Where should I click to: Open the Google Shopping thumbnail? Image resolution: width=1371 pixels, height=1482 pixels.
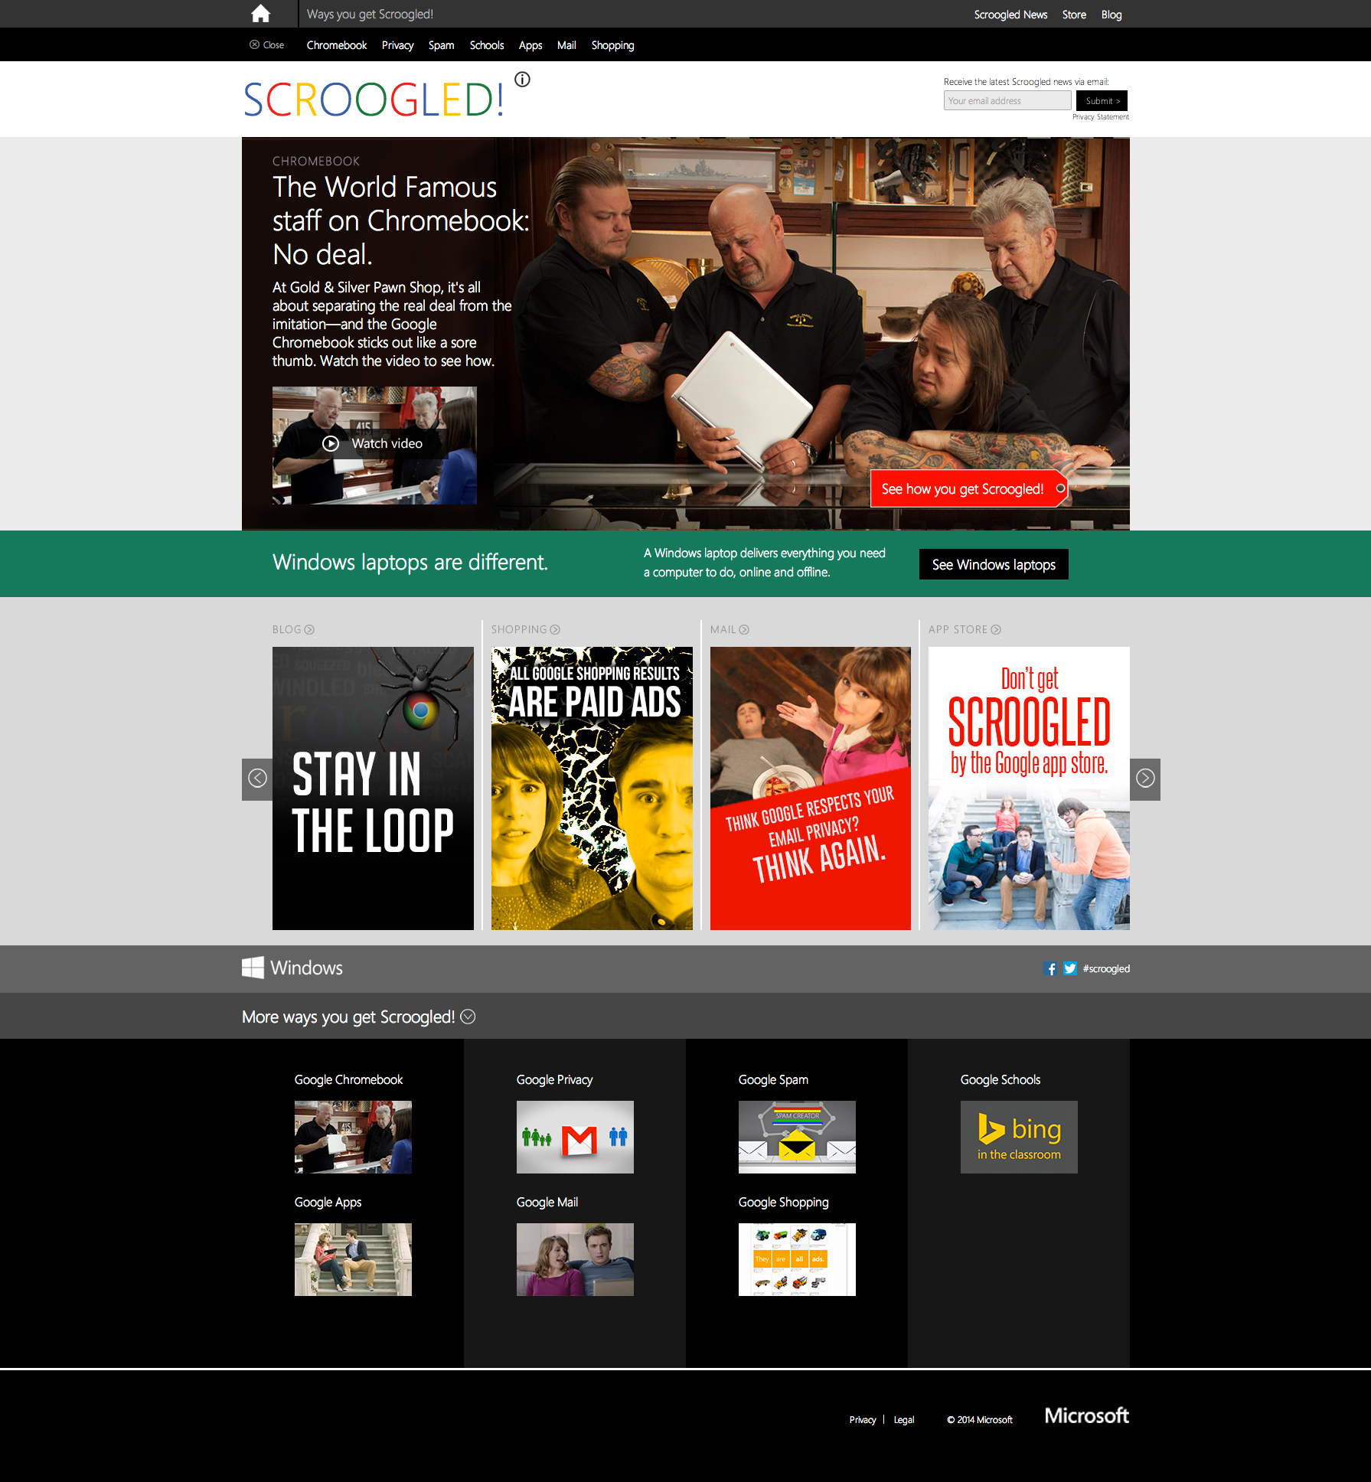click(797, 1259)
